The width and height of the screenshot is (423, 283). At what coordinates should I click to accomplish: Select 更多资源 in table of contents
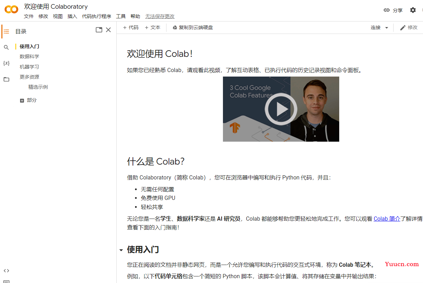pyautogui.click(x=29, y=77)
